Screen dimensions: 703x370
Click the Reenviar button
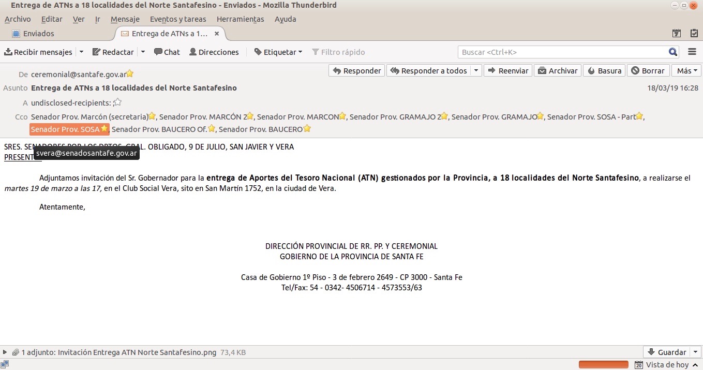508,71
